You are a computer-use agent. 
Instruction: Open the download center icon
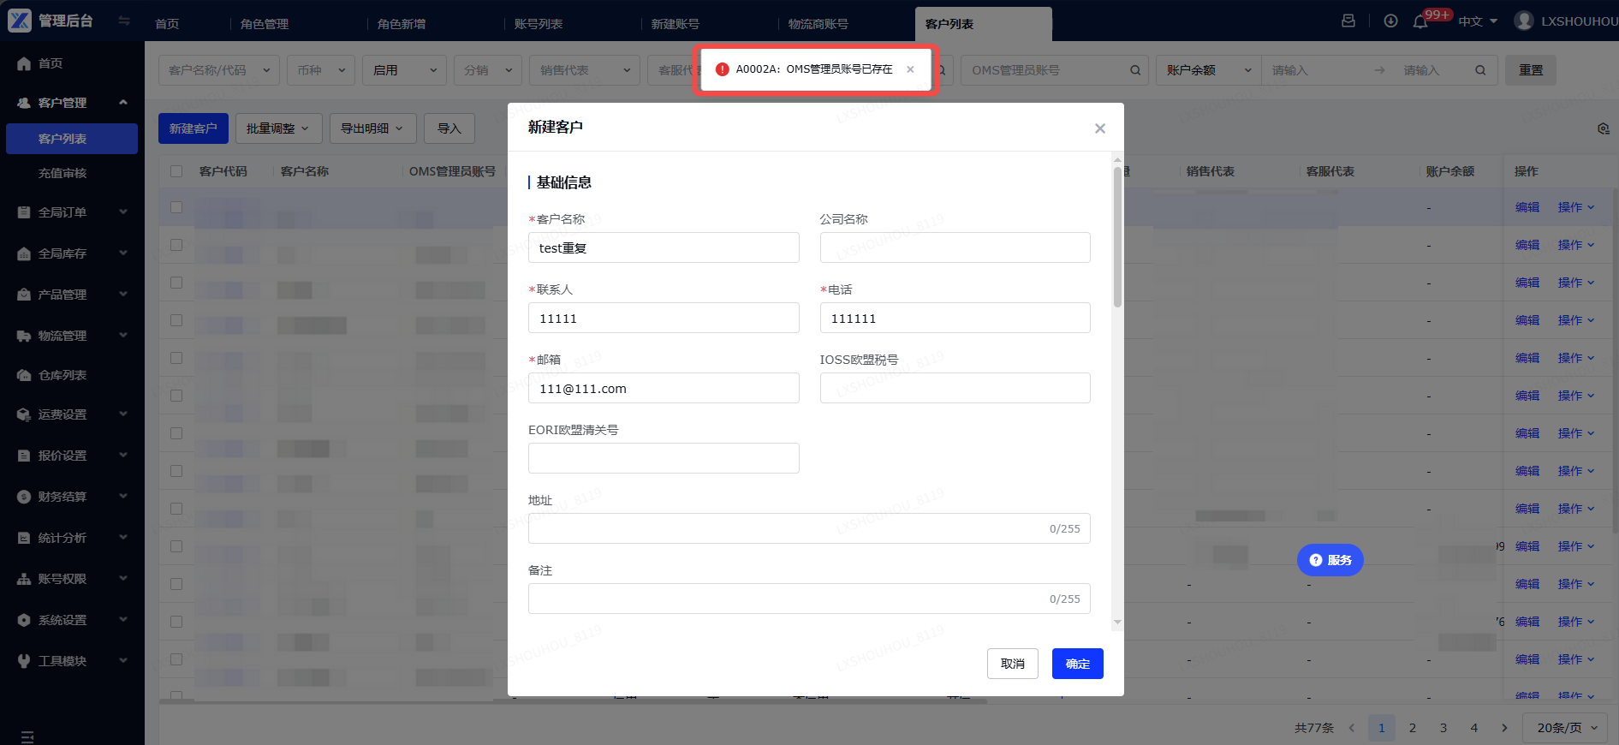(1391, 21)
